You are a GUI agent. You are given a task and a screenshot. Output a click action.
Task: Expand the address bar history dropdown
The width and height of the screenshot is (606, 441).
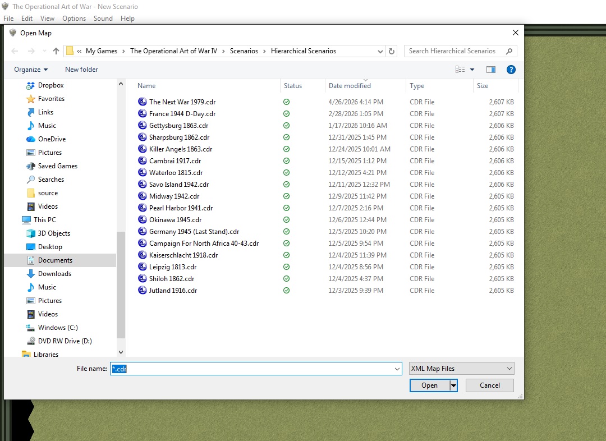[380, 51]
